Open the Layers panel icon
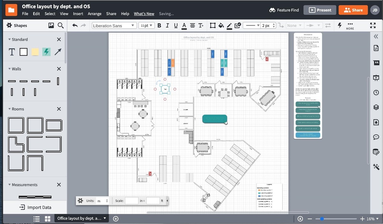 pos(376,107)
